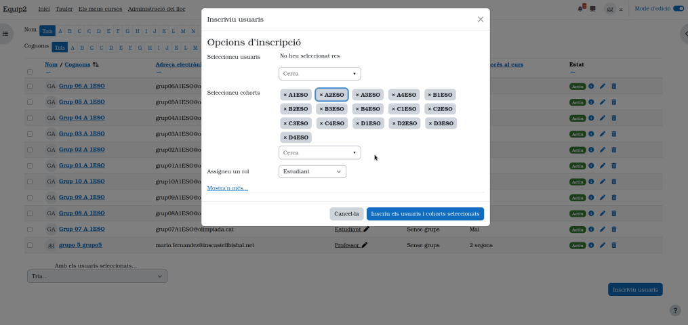
Task: Delete enrolment trash for Grup 08 A 1ESO
Action: [x=614, y=213]
